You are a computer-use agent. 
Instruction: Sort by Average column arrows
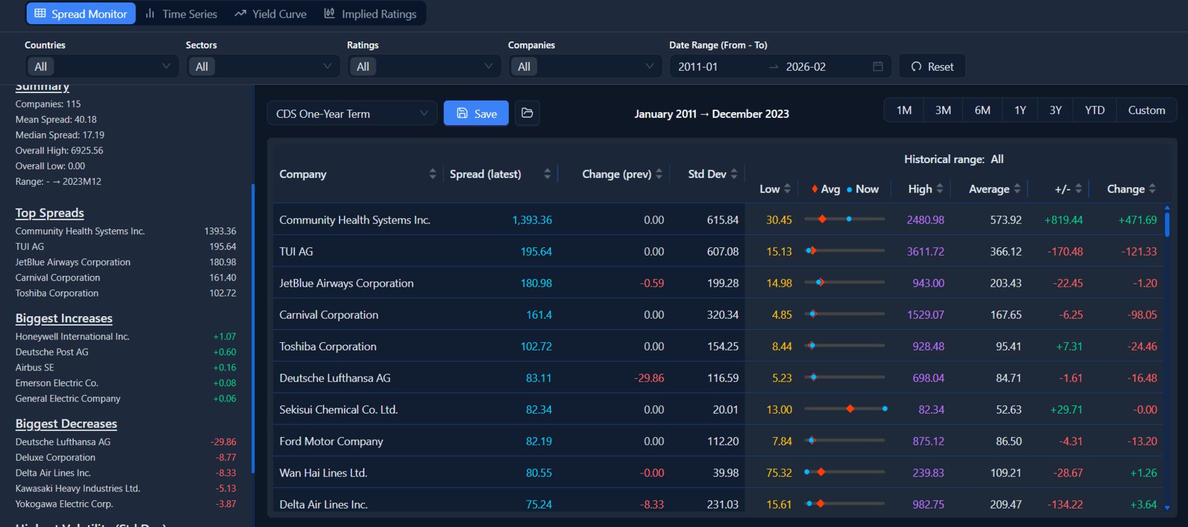click(1017, 189)
